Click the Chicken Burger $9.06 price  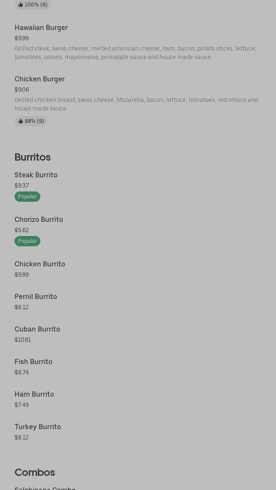22,90
